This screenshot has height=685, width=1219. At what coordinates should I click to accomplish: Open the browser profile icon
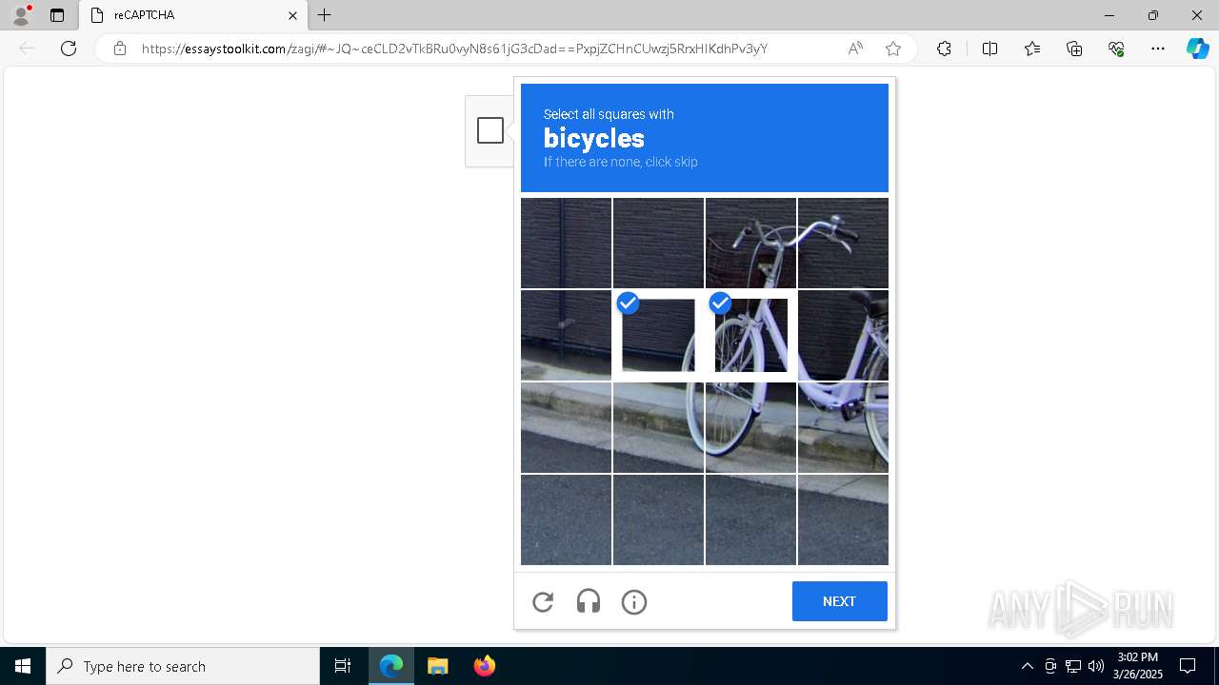(x=21, y=15)
